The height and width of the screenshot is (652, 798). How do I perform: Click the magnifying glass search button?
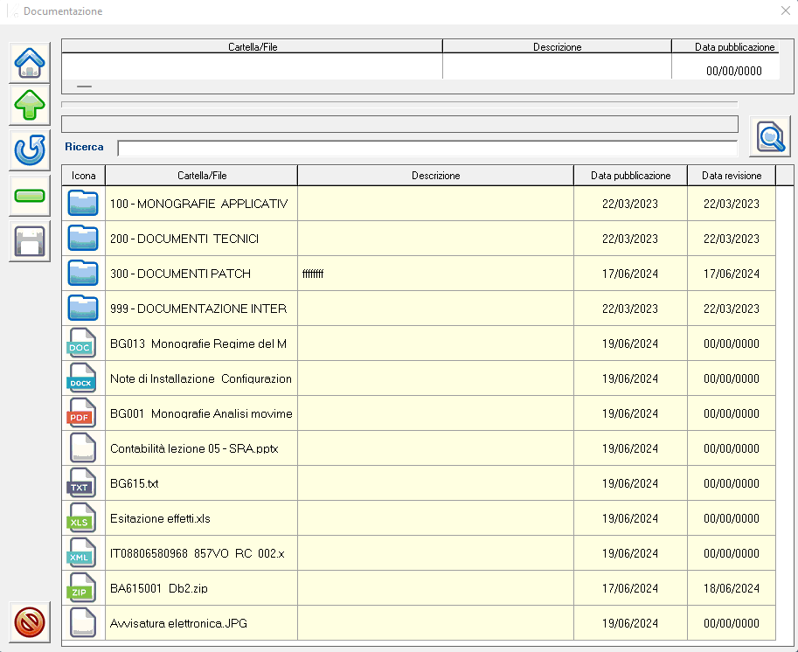[769, 136]
